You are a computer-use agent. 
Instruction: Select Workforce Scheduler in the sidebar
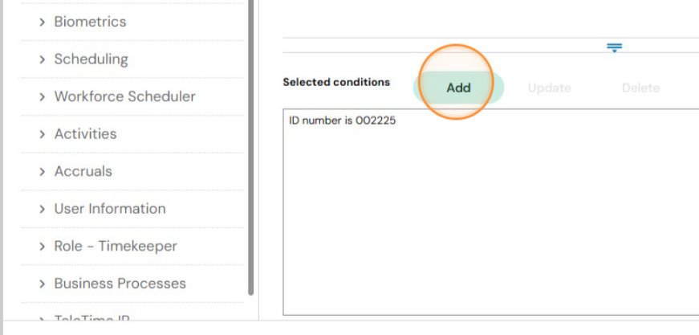(x=125, y=96)
